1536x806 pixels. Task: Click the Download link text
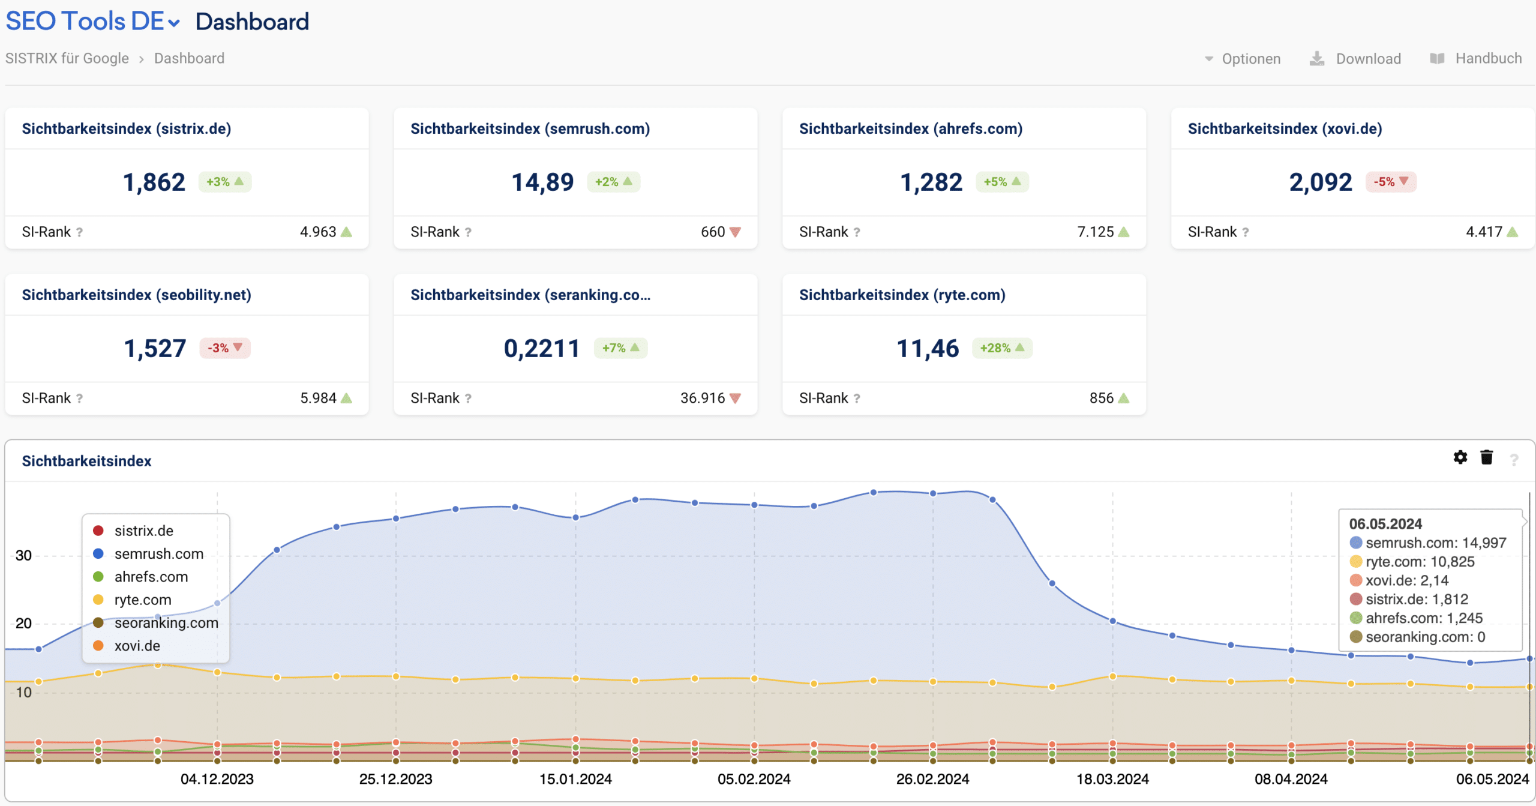[x=1369, y=59]
